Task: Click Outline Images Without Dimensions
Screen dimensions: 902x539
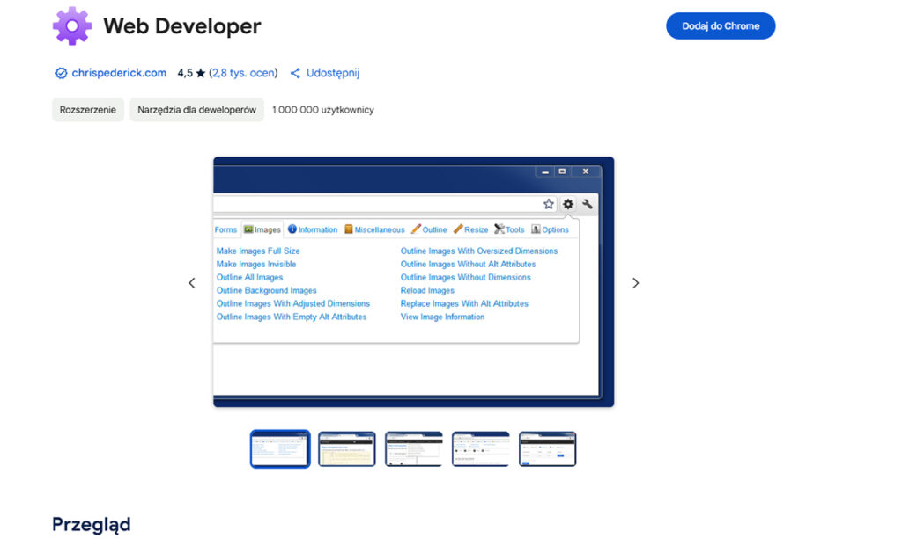Action: coord(465,277)
